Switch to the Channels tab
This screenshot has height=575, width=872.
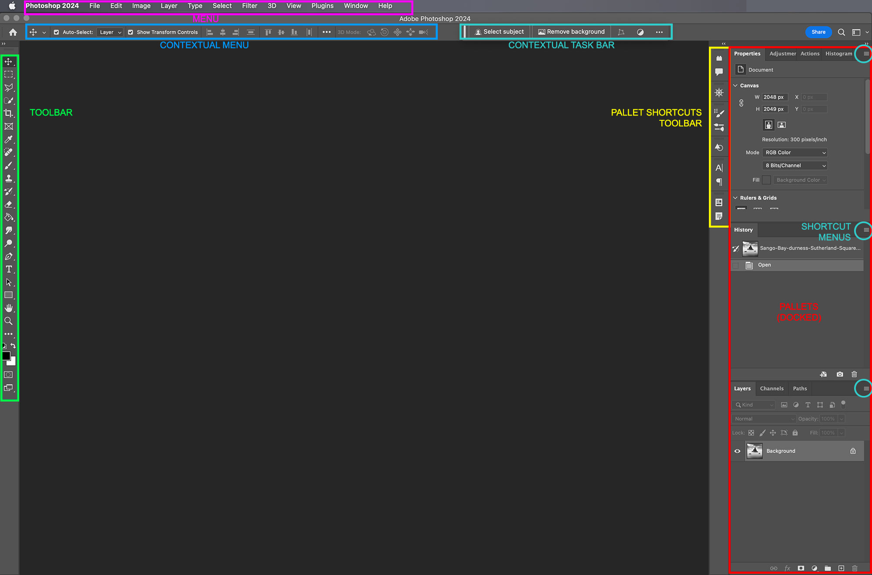tap(771, 388)
